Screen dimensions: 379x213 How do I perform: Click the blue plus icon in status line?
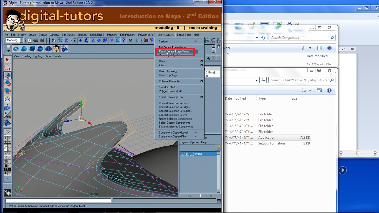[80, 40]
